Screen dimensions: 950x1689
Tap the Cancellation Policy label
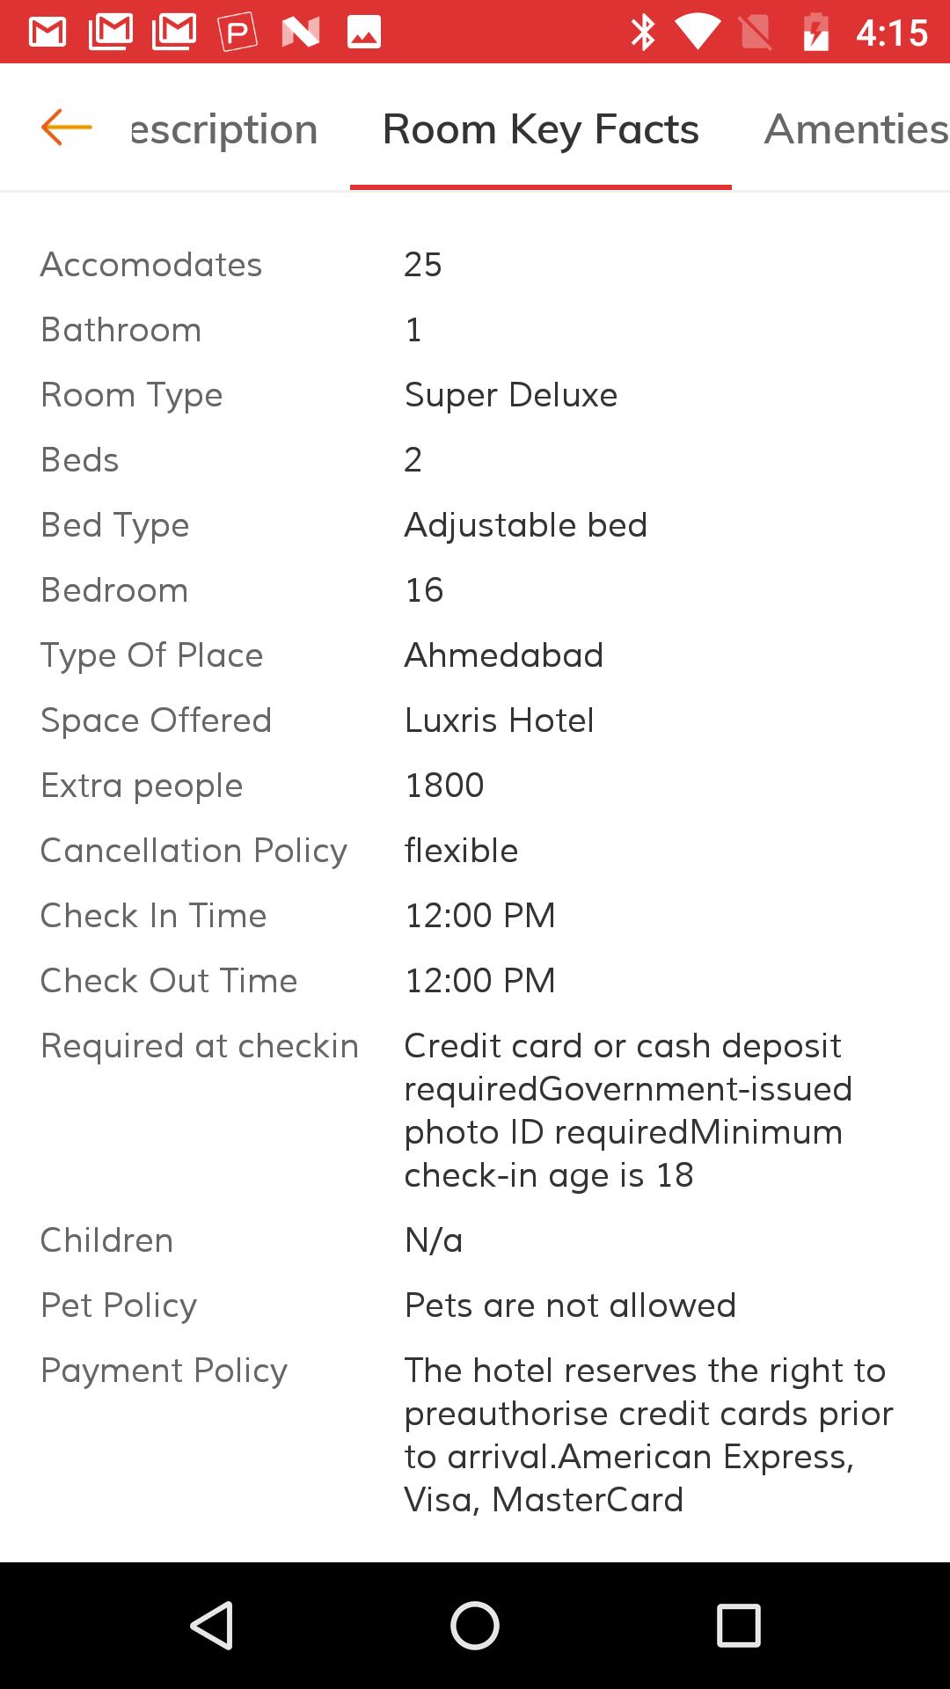tap(194, 851)
